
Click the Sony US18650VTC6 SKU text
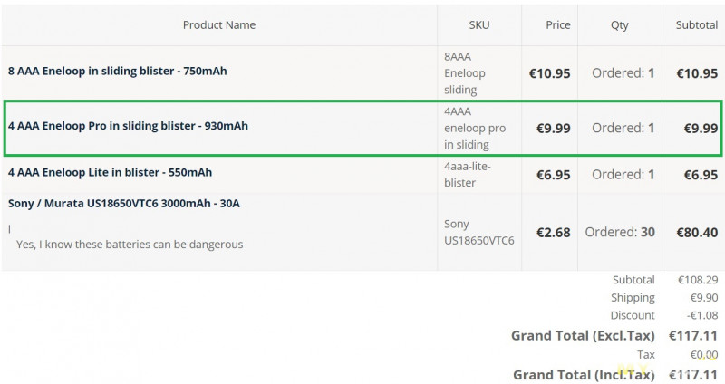click(x=479, y=232)
